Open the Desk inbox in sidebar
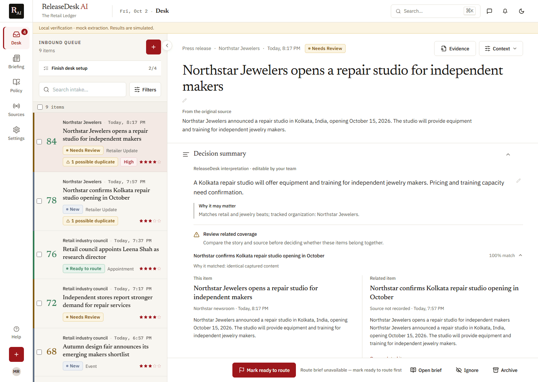 (16, 38)
